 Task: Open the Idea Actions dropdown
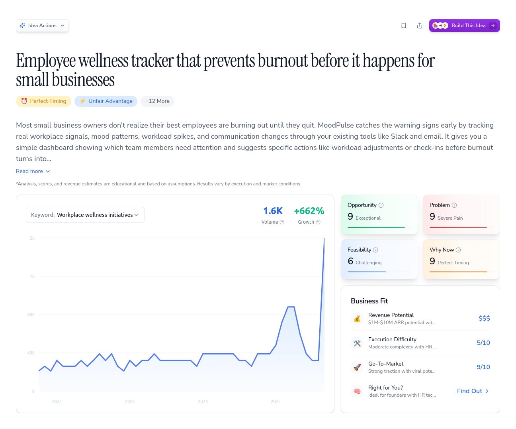pyautogui.click(x=42, y=25)
